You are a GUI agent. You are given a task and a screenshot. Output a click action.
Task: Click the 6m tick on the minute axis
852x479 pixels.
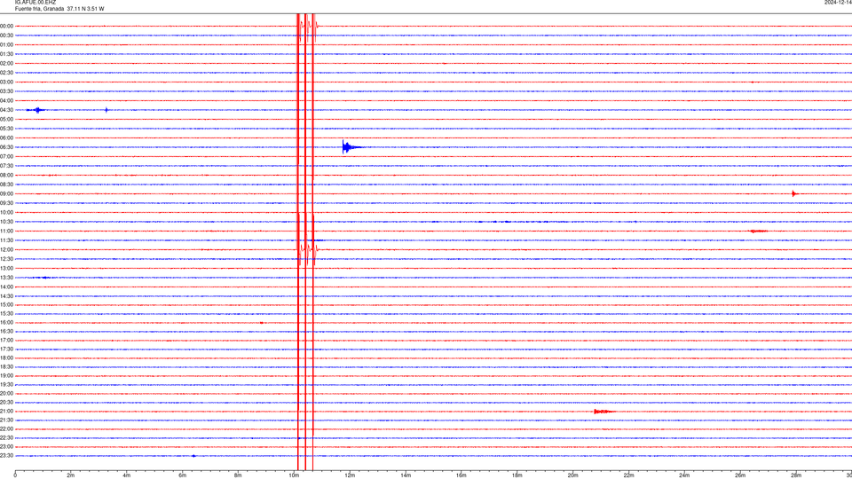tap(183, 475)
